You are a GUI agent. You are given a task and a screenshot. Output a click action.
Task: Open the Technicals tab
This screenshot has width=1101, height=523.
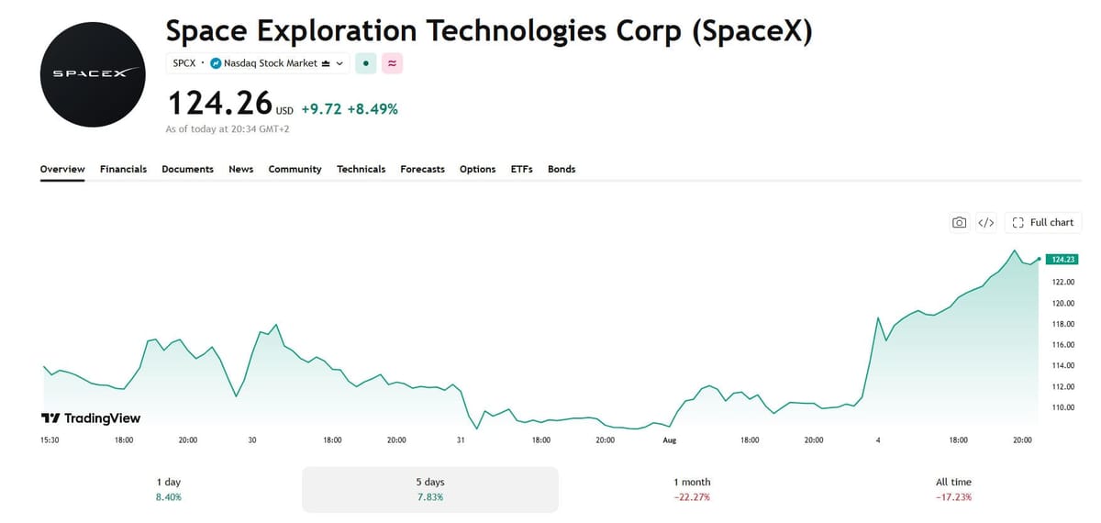(x=361, y=169)
